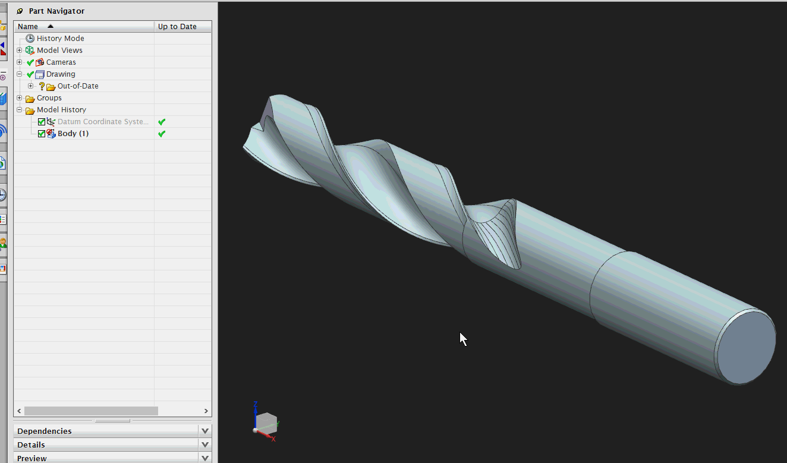Open the bottom blue-red picture sidebar tab

[3, 269]
